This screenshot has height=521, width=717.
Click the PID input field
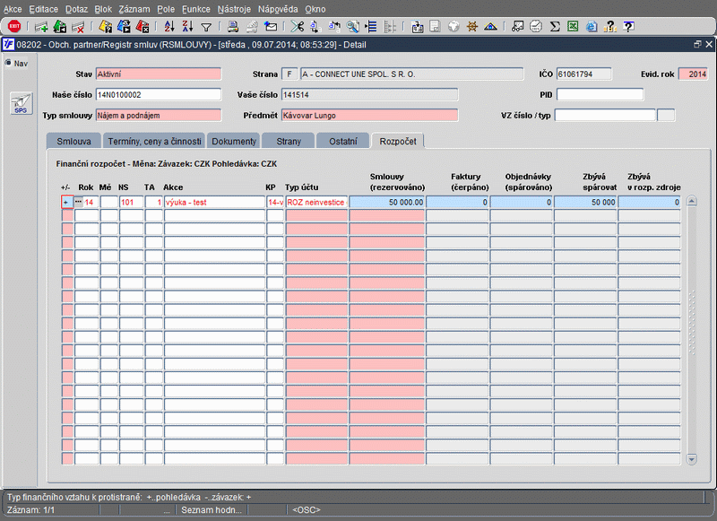click(600, 94)
